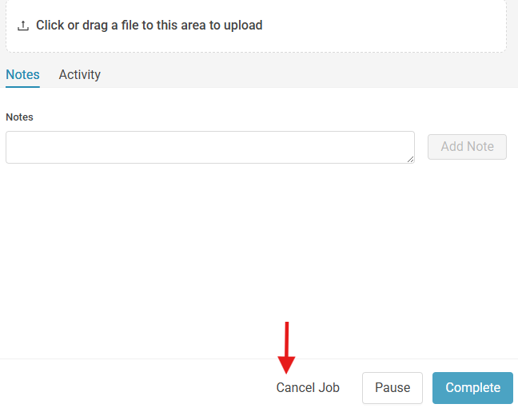Click the empty white area below the Notes textarea
The width and height of the screenshot is (518, 408).
[x=257, y=257]
